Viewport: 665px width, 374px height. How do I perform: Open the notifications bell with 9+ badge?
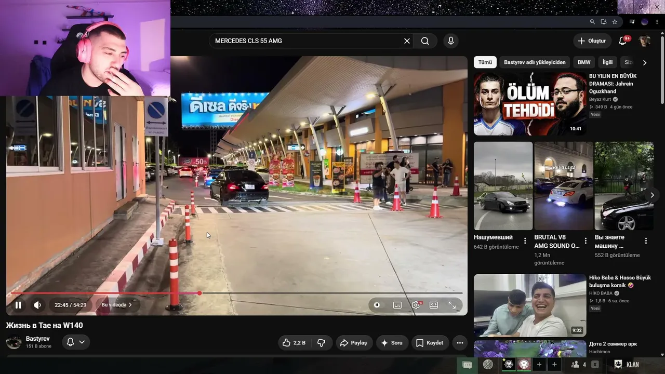623,41
